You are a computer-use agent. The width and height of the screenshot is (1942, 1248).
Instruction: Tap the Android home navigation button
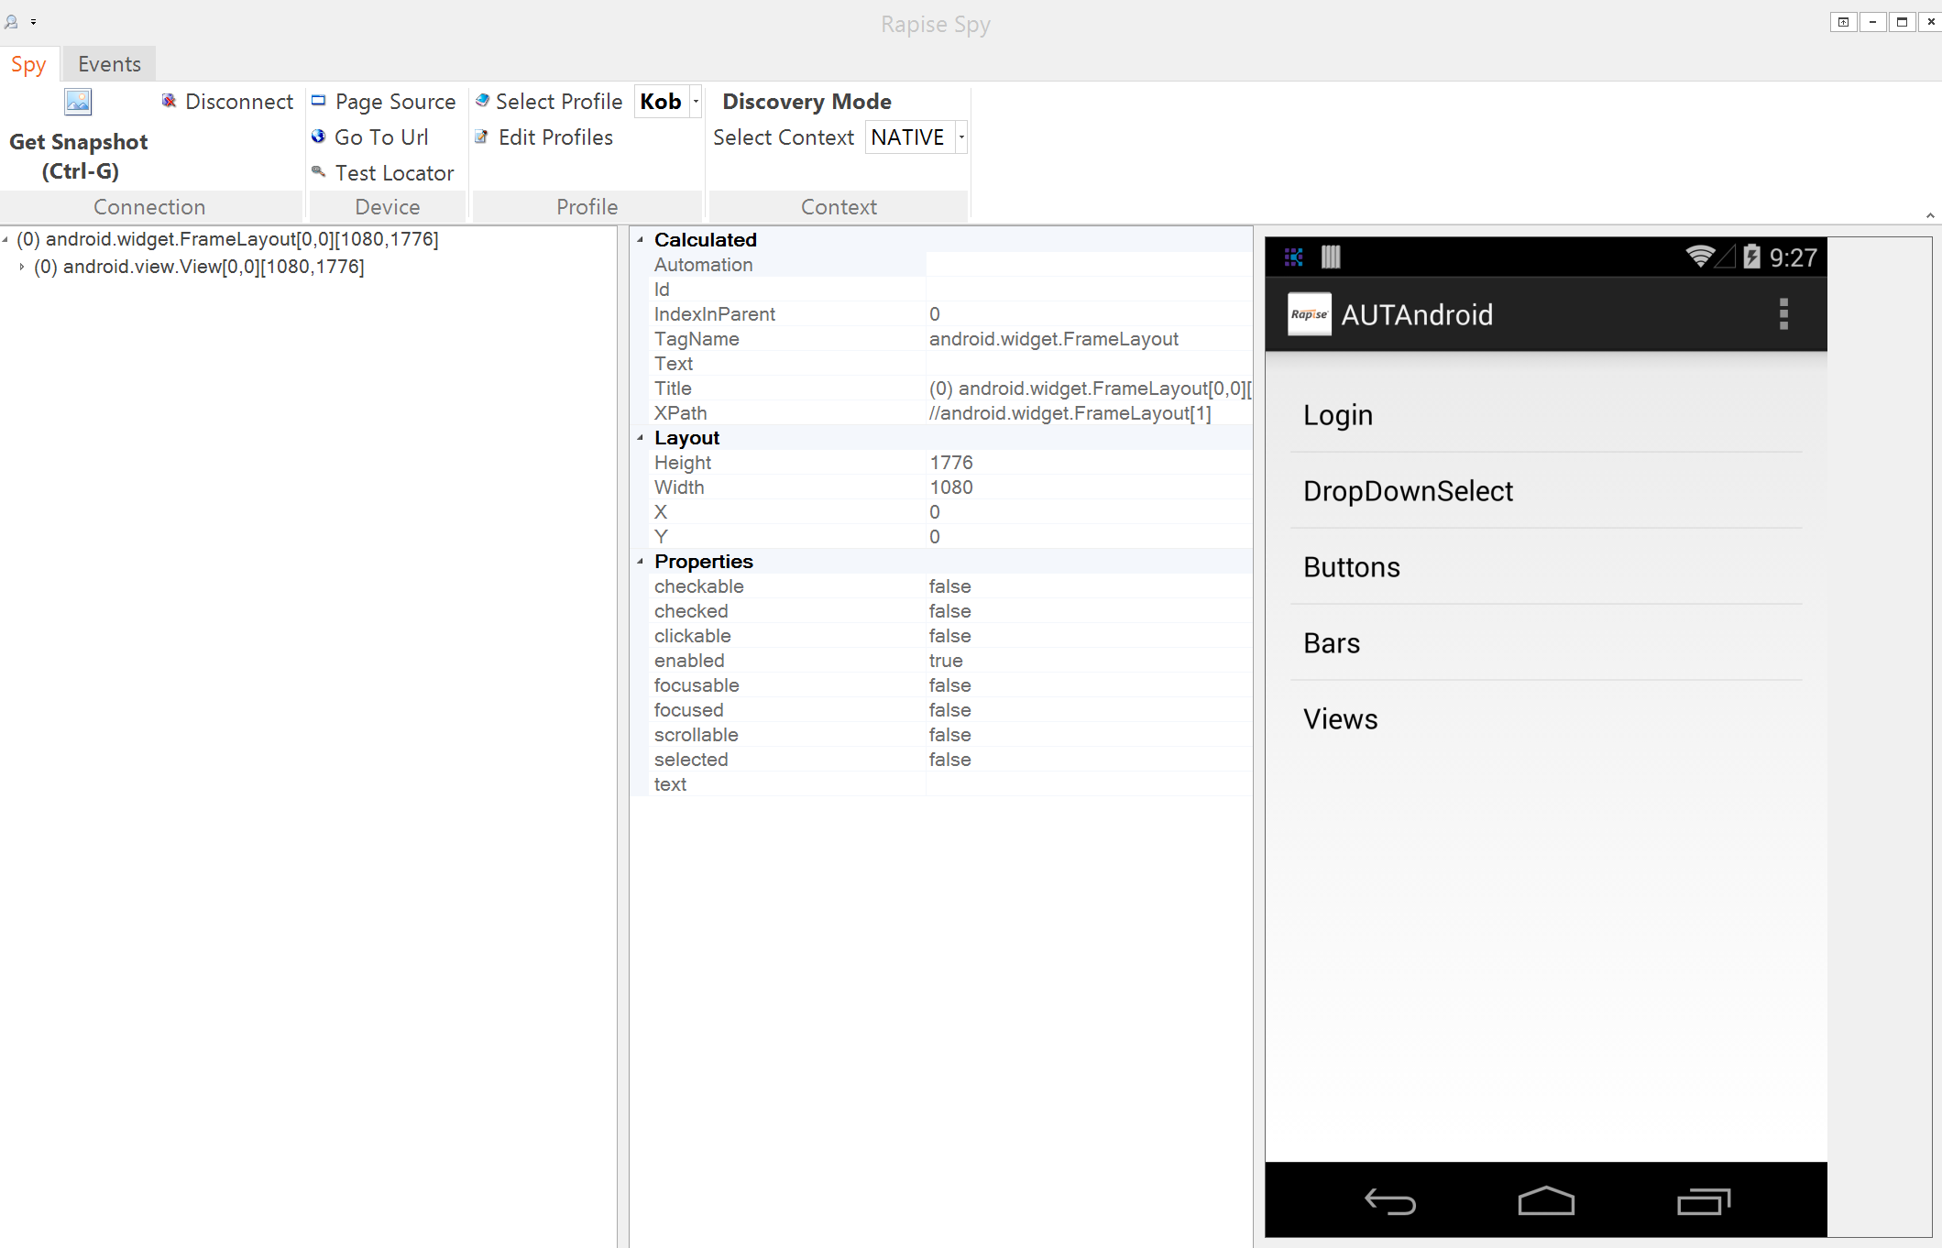1545,1200
